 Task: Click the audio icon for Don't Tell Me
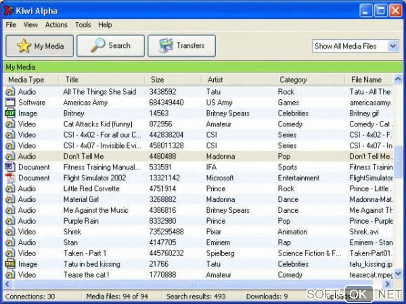(10, 156)
